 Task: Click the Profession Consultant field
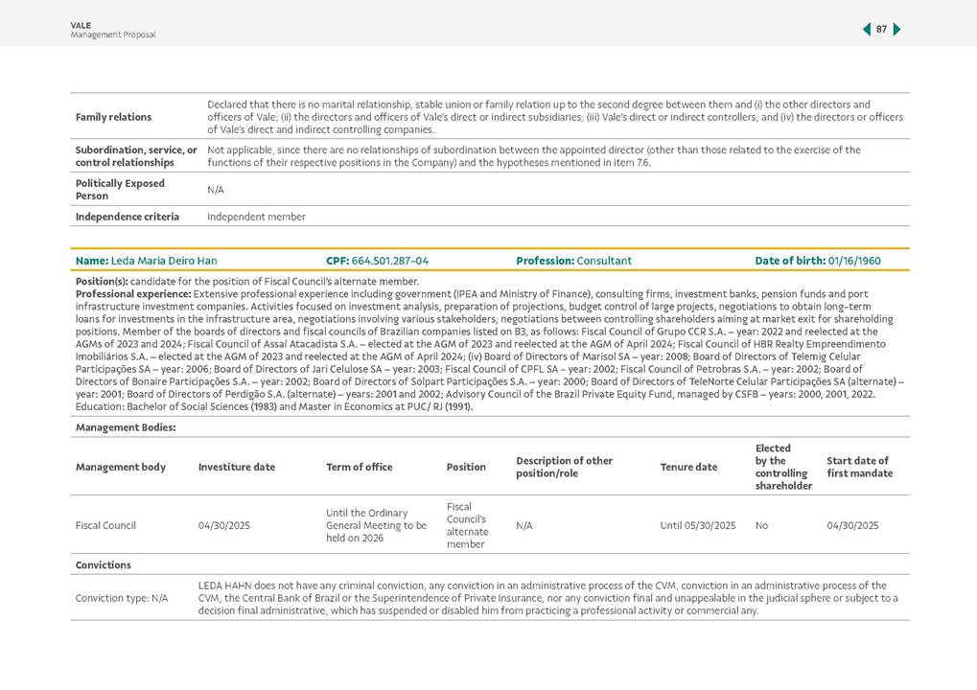tap(573, 261)
